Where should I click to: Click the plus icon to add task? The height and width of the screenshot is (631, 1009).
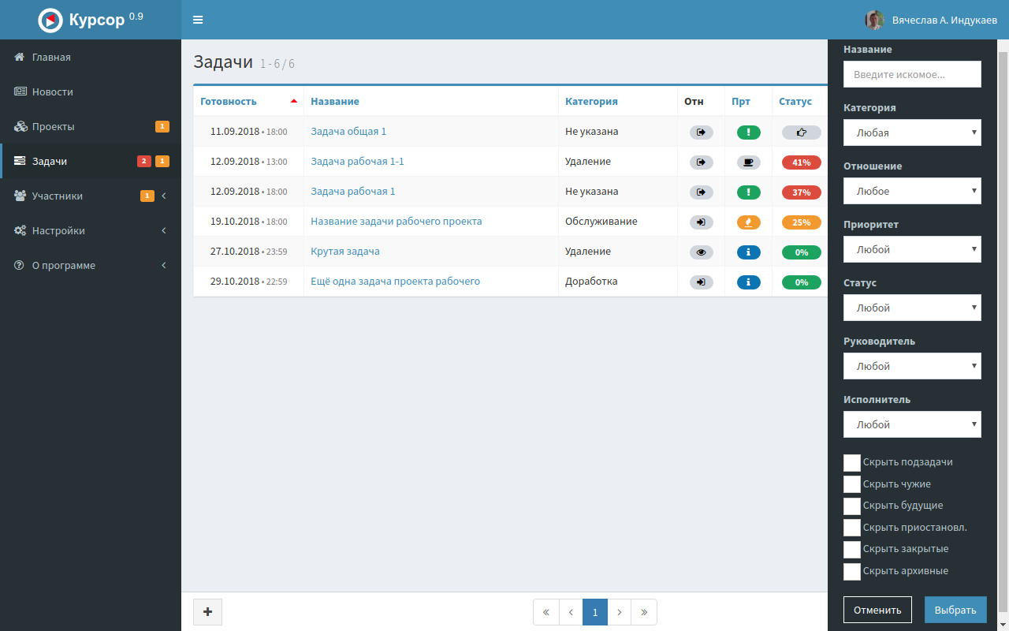point(207,612)
